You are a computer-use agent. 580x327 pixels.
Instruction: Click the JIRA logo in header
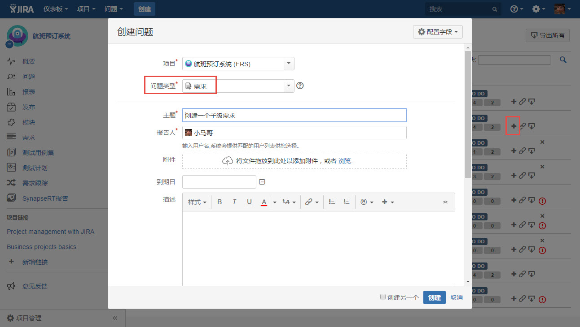(x=22, y=9)
